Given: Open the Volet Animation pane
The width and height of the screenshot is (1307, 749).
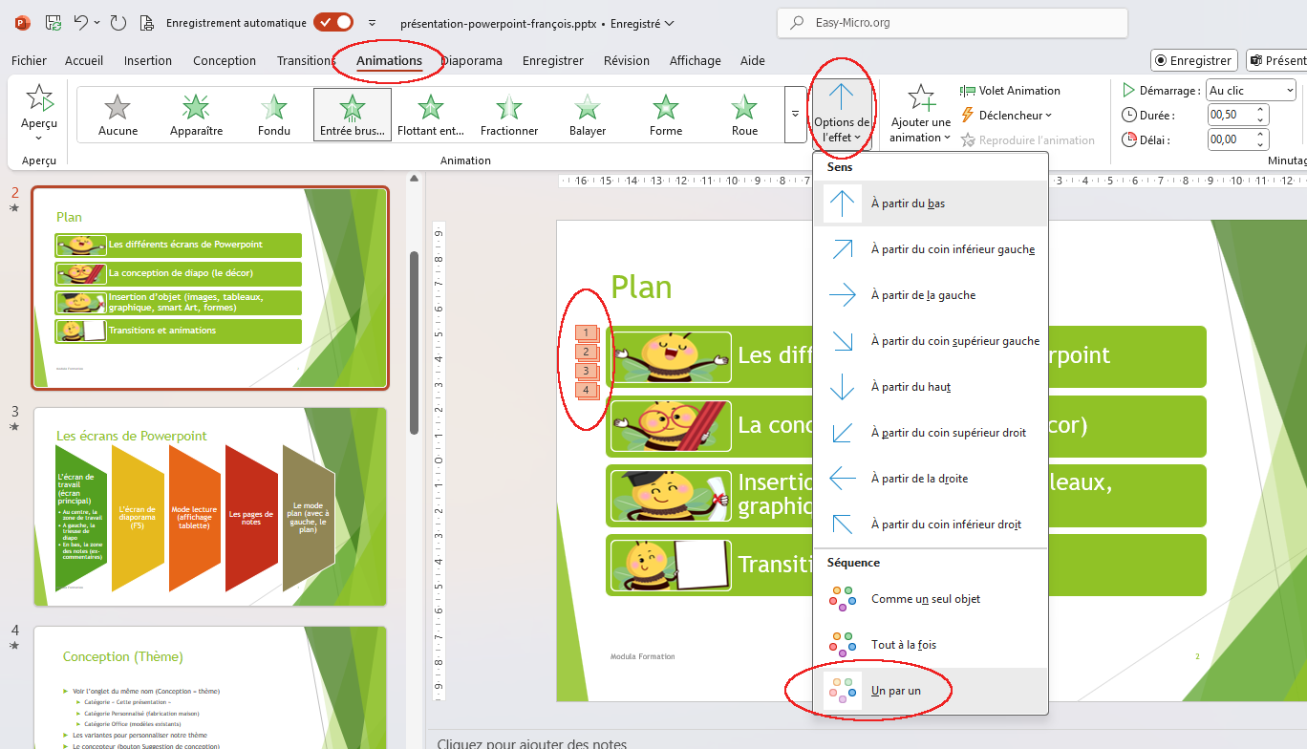Looking at the screenshot, I should click(1010, 91).
